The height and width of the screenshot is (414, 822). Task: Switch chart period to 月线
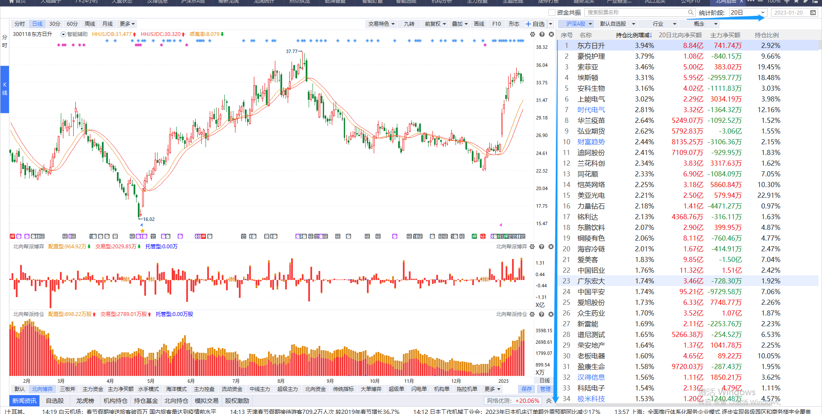107,24
